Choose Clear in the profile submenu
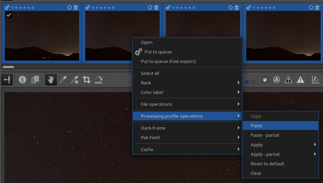This screenshot has width=323, height=183. click(x=281, y=173)
